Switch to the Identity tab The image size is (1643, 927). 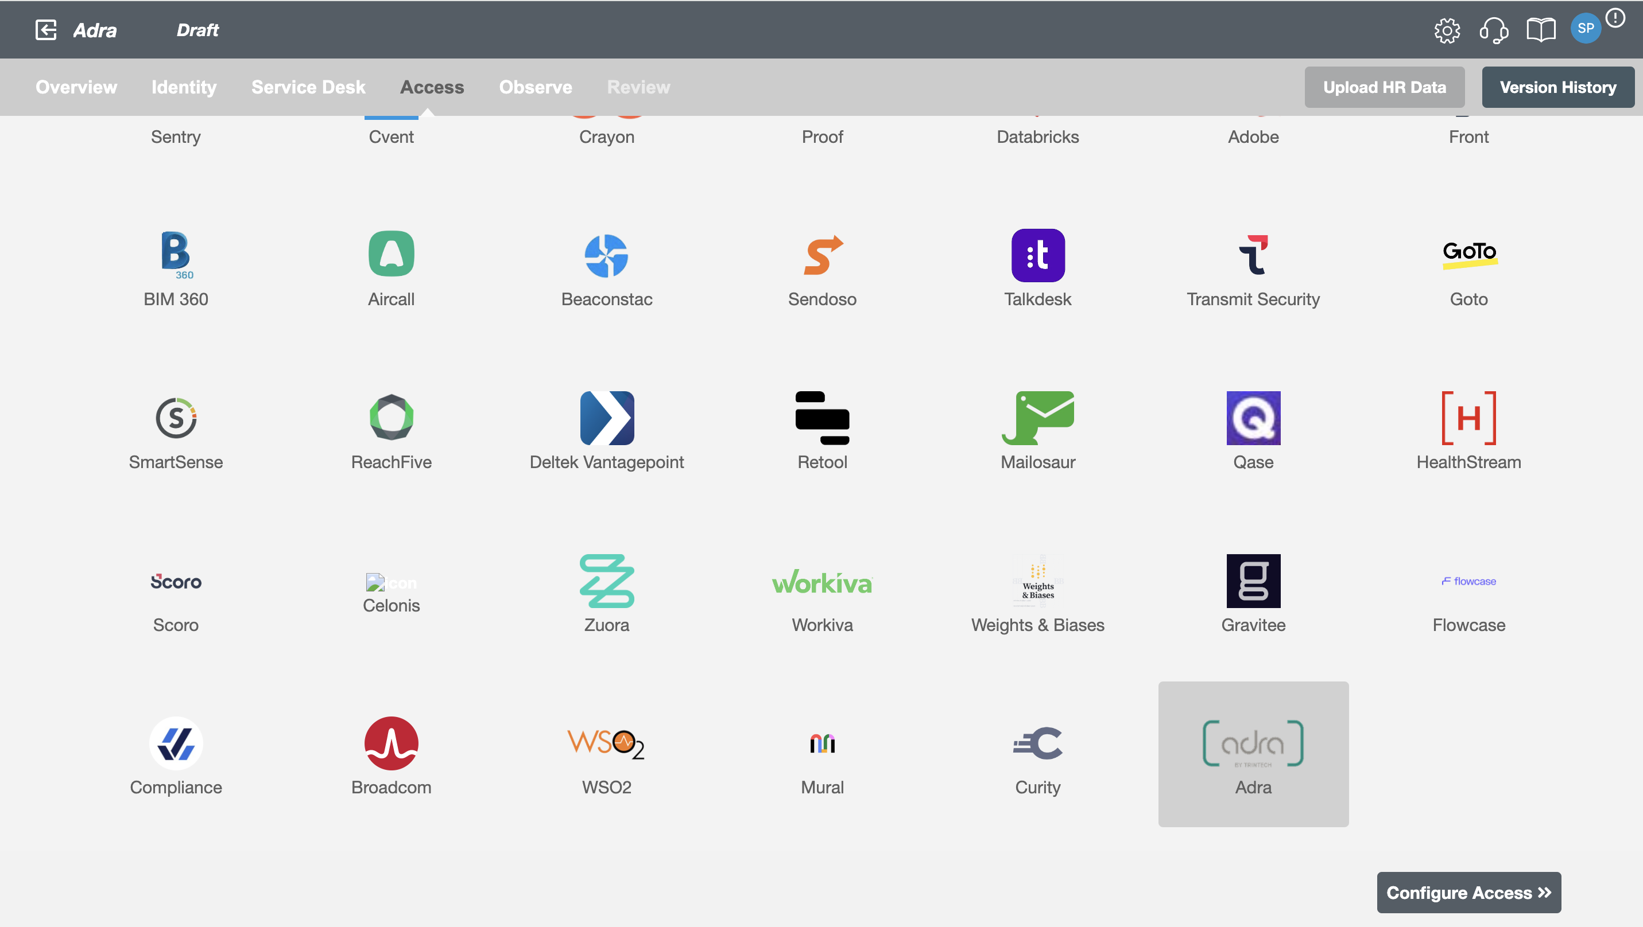[184, 87]
